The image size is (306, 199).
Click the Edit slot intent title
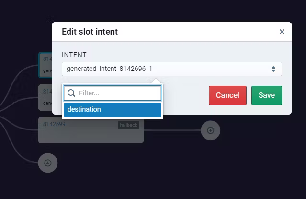point(90,32)
